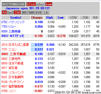The width and height of the screenshot is (101, 94).
Task: Sort by the Symbol column header
Action: 16,18
